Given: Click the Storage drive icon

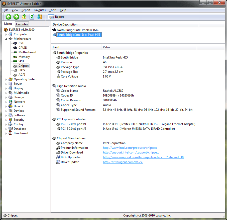Looking at the screenshot, I should 11,97.
